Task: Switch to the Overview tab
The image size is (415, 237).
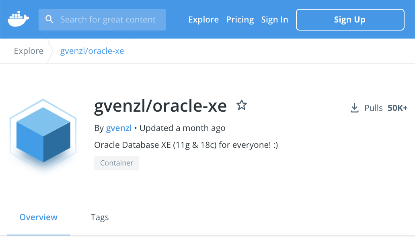Action: (38, 217)
